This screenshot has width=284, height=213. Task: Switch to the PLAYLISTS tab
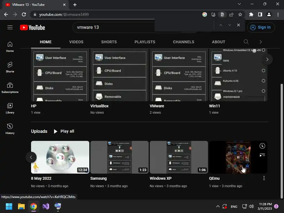tap(145, 42)
